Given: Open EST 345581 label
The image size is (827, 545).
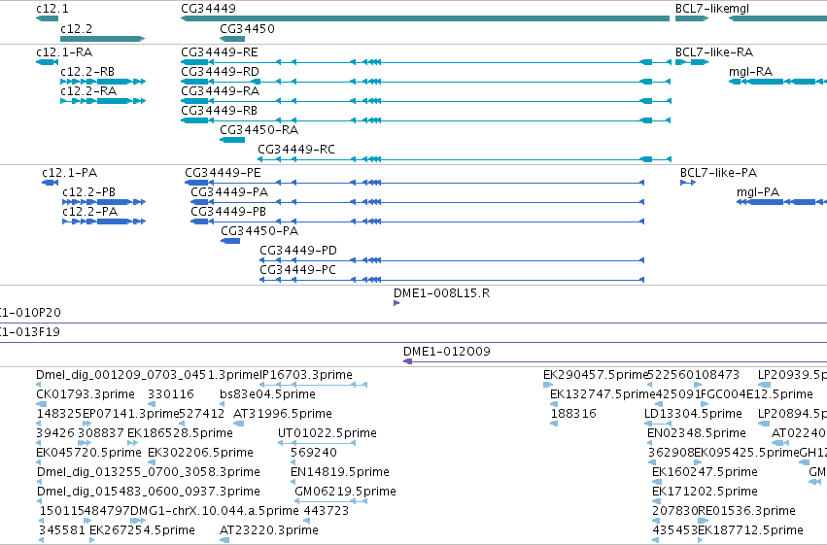Looking at the screenshot, I should pyautogui.click(x=62, y=530).
